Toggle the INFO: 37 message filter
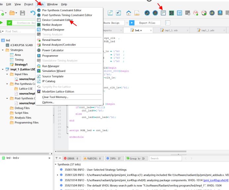 (114, 159)
